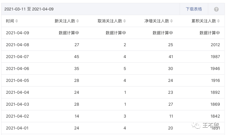Click the date range 2021-03-11 至 2021-04-09
Image resolution: width=226 pixels, height=135 pixels.
(x=29, y=9)
